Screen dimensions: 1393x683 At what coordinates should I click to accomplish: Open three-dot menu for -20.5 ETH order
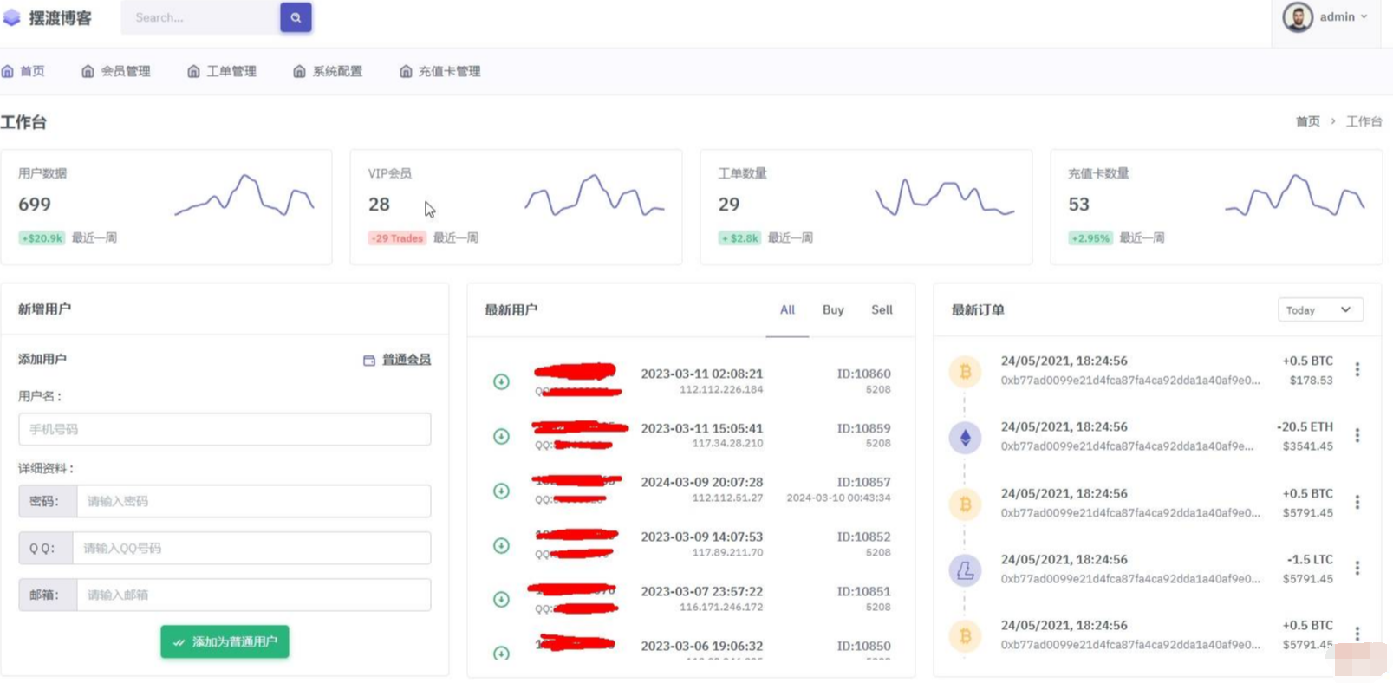tap(1357, 435)
